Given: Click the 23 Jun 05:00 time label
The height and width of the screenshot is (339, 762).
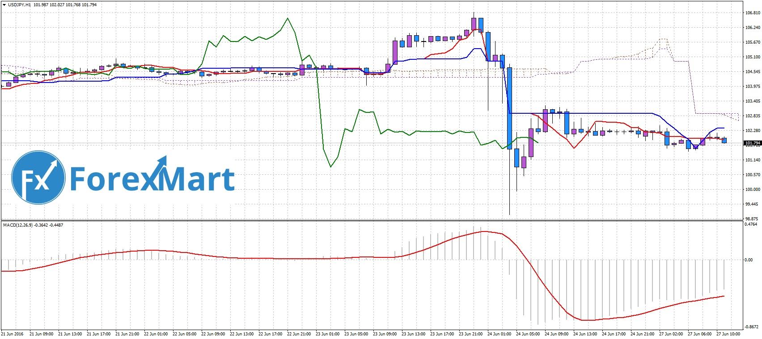Looking at the screenshot, I should [x=356, y=334].
